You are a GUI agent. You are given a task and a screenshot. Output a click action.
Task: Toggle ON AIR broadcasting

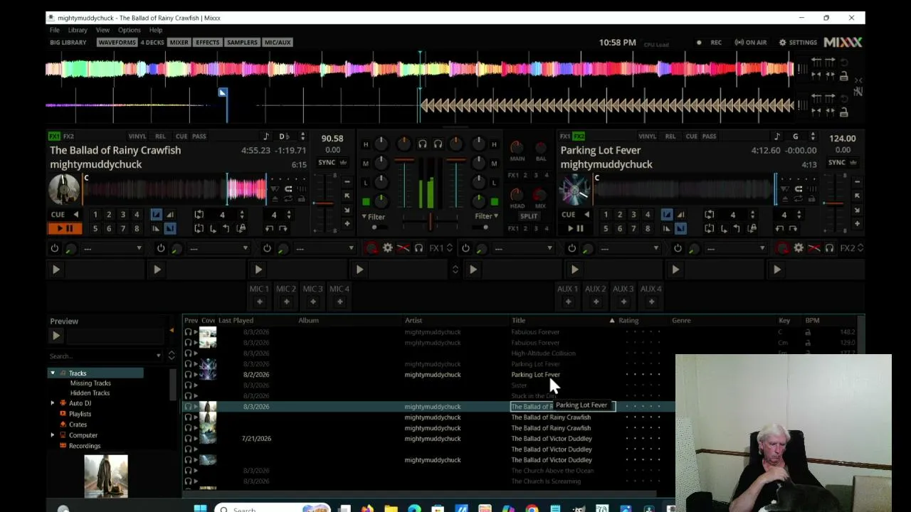pyautogui.click(x=751, y=43)
